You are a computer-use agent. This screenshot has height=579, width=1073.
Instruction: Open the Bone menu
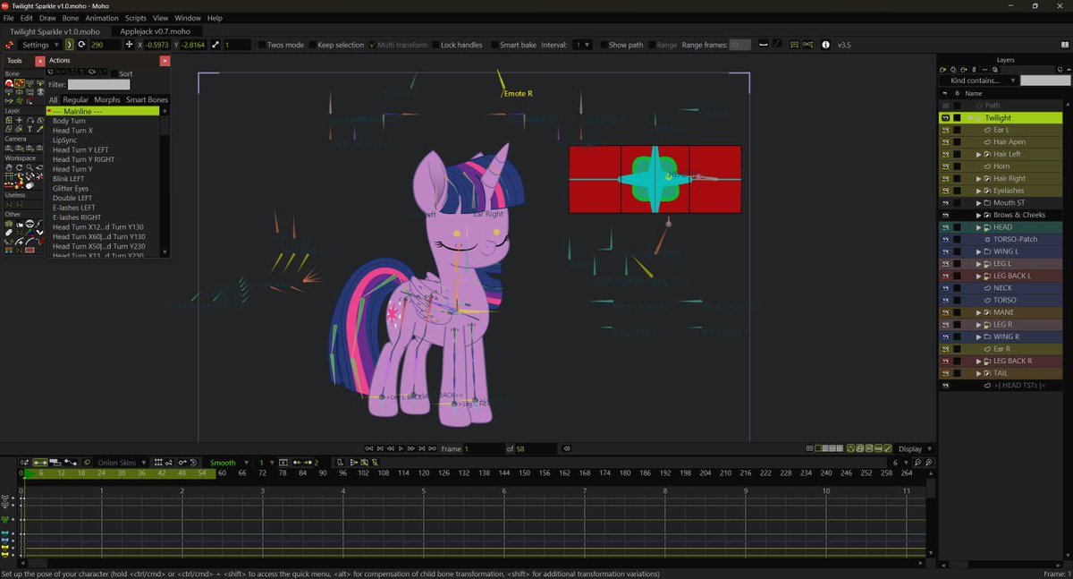click(x=71, y=18)
